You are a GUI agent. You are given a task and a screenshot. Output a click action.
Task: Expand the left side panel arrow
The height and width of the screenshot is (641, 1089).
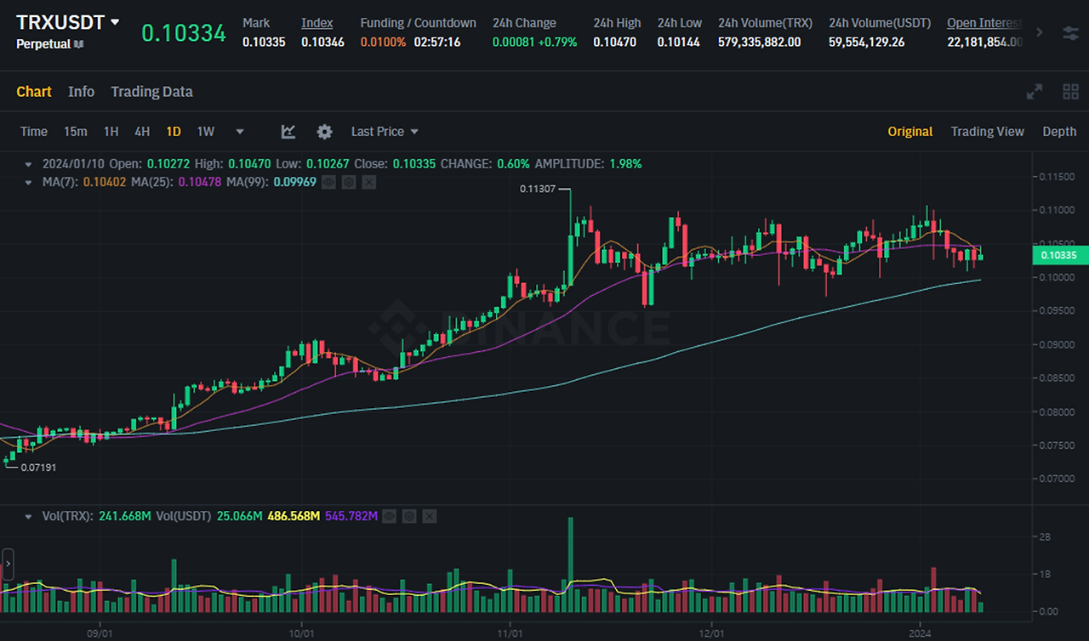[x=8, y=564]
